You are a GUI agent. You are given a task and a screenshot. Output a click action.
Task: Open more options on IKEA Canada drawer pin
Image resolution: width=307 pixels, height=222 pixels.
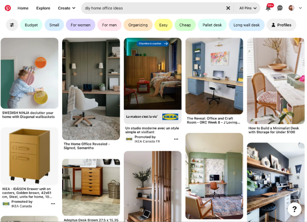53,204
